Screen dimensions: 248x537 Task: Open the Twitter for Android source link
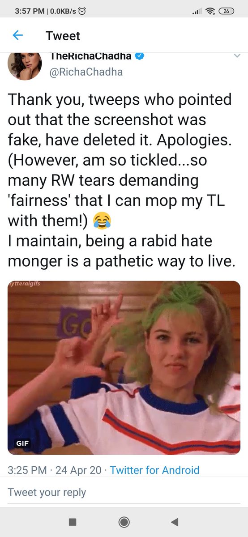pyautogui.click(x=154, y=470)
